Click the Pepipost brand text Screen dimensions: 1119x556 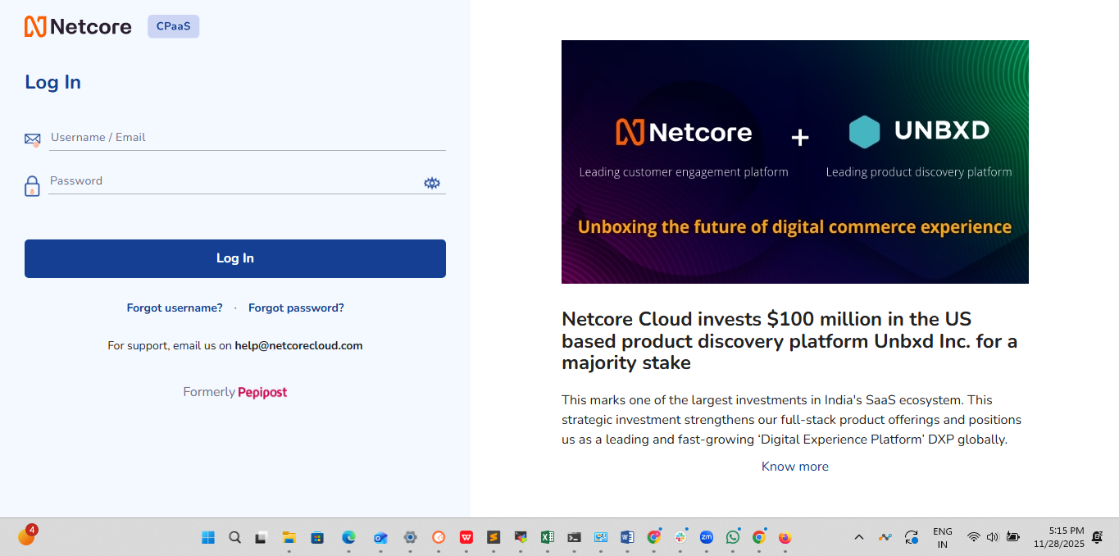(262, 392)
